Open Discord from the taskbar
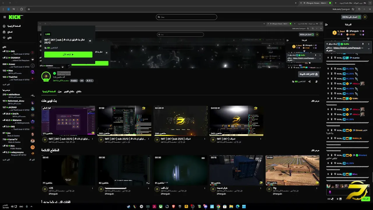This screenshot has height=210, width=373. coord(205,206)
